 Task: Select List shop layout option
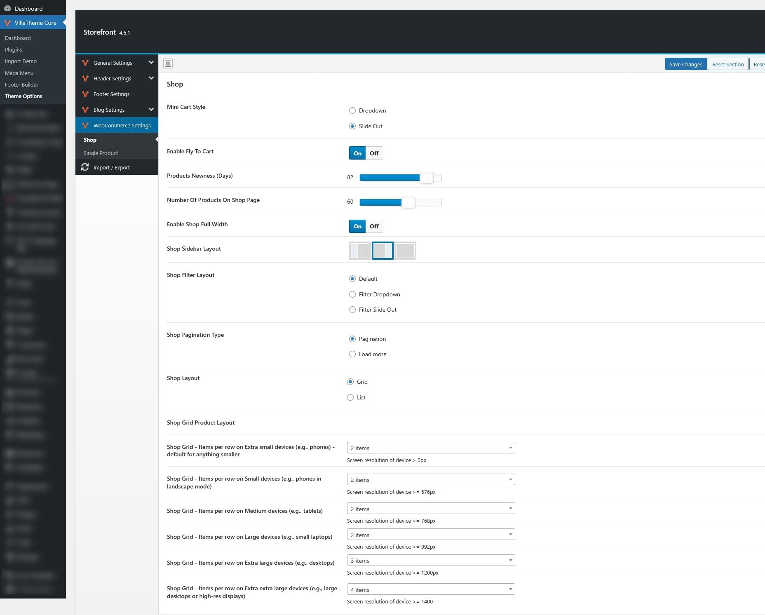tap(350, 397)
